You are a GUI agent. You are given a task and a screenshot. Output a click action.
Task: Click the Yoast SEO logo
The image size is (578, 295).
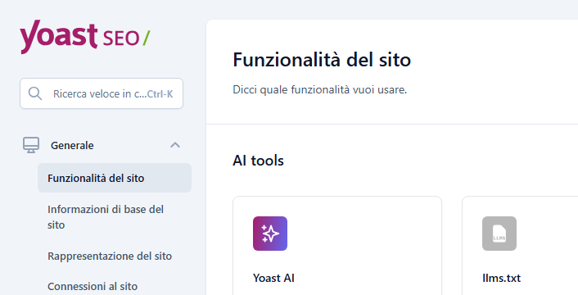(x=85, y=37)
